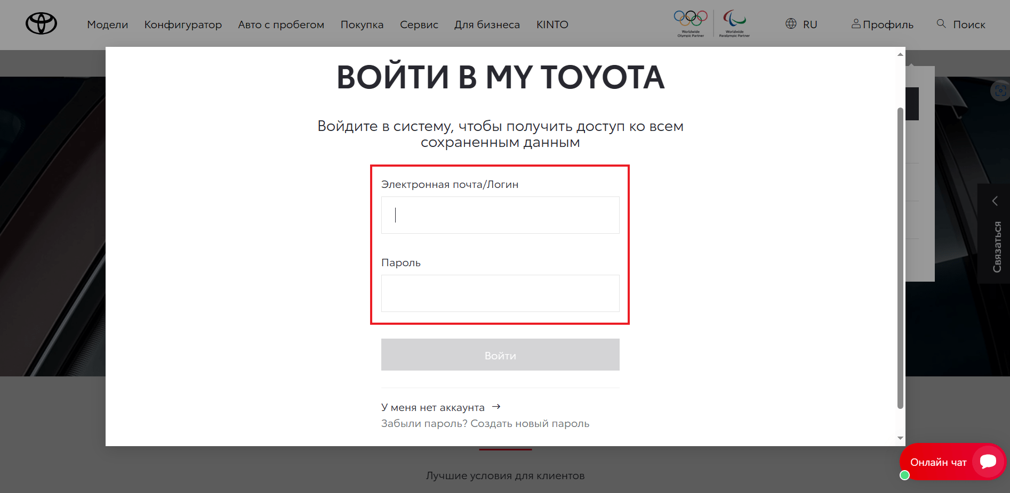Click the modal vertical scrollbar thumb

[900, 258]
